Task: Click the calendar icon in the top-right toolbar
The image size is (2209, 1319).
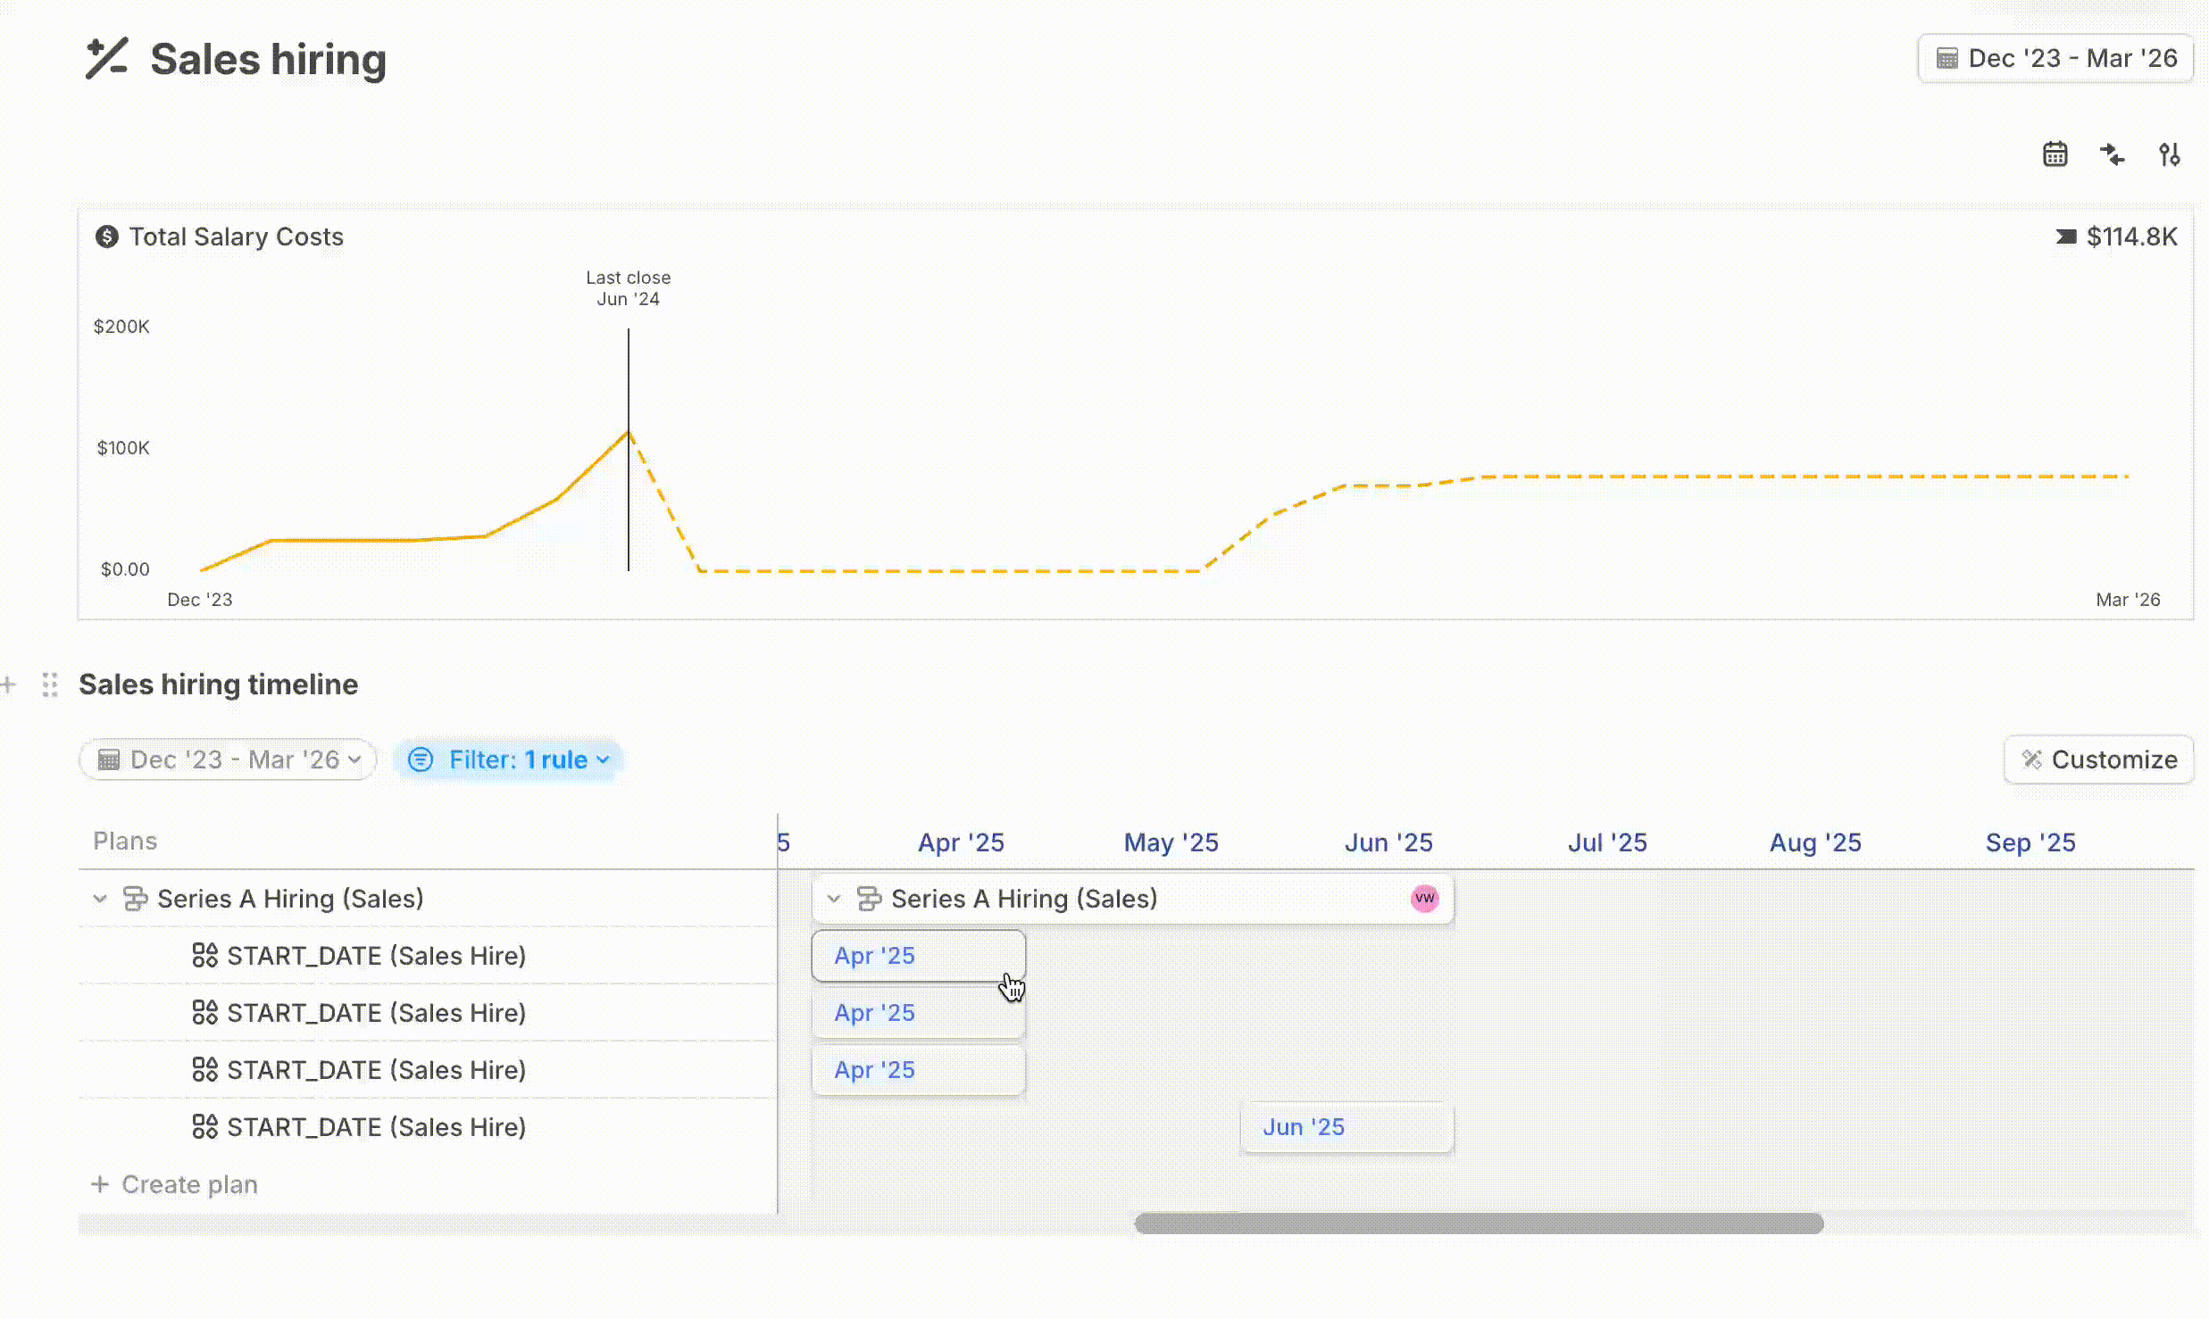Action: pos(2055,154)
